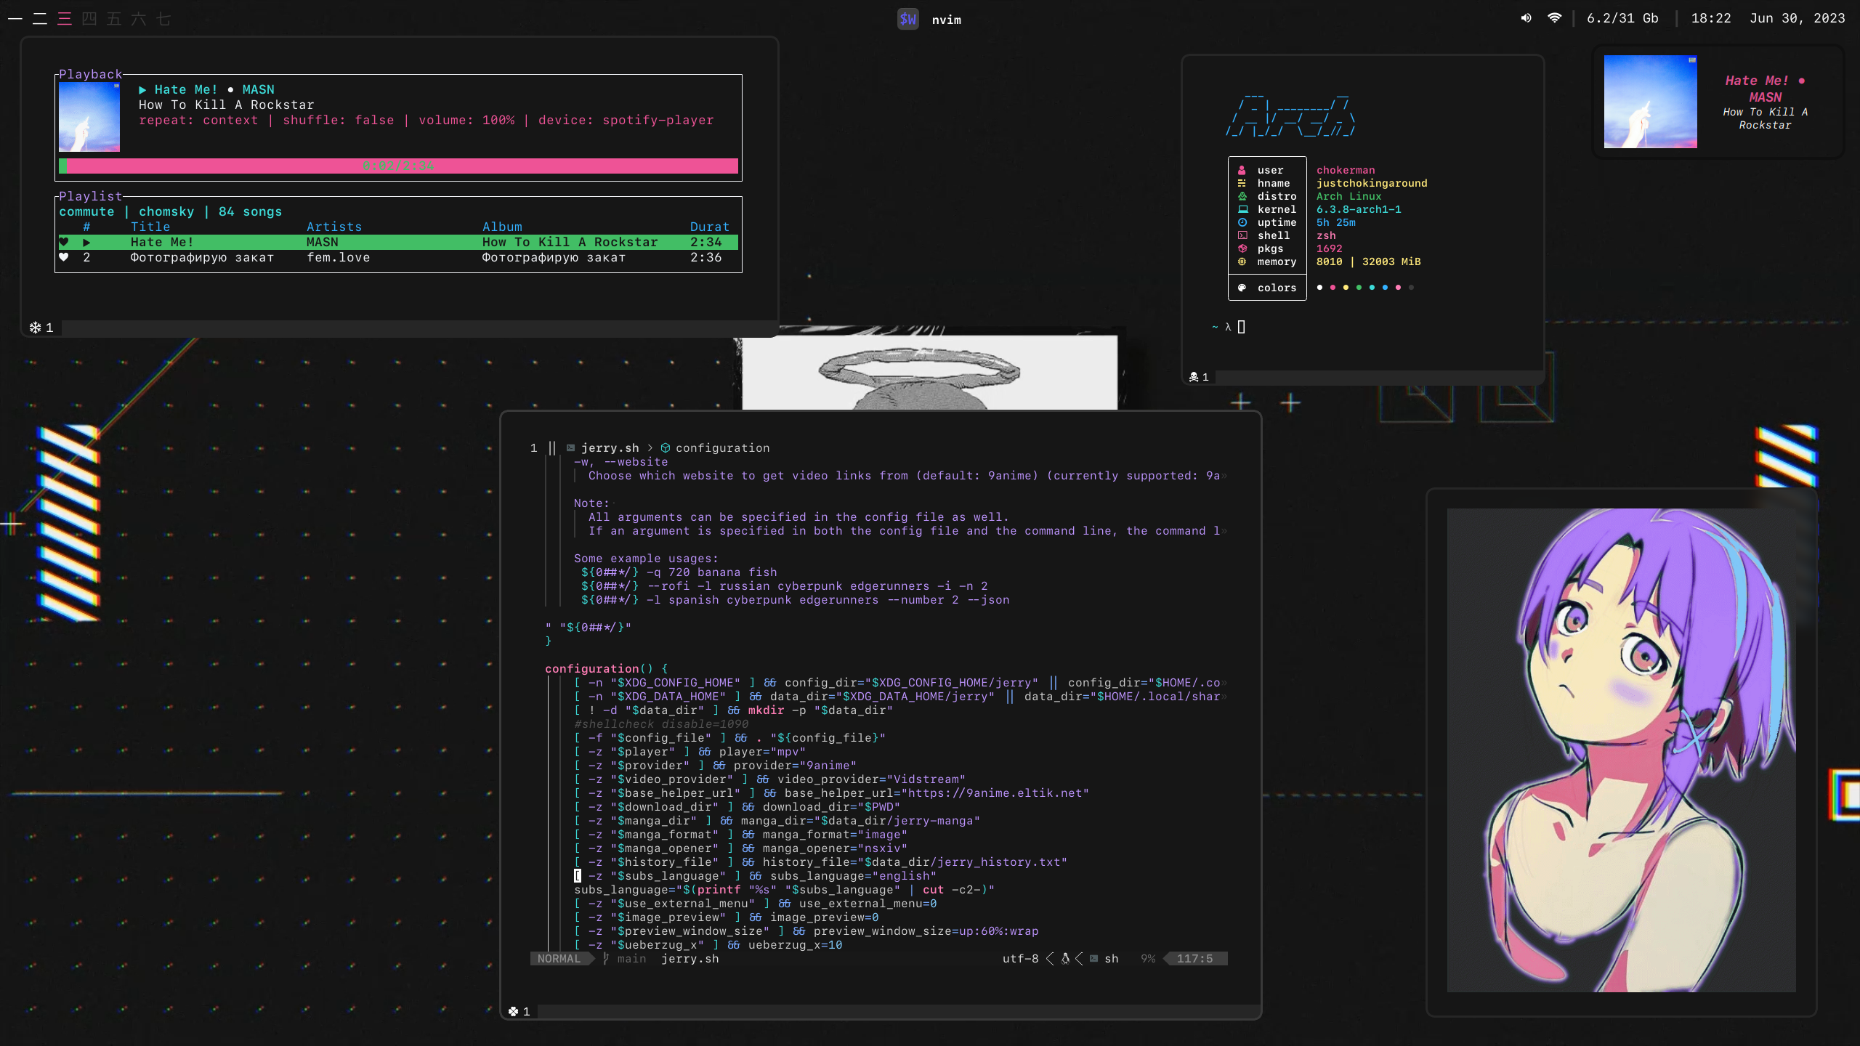Screen dimensions: 1860x1046
Task: Click the Linux penguin icon in nvim statusline
Action: click(1064, 959)
